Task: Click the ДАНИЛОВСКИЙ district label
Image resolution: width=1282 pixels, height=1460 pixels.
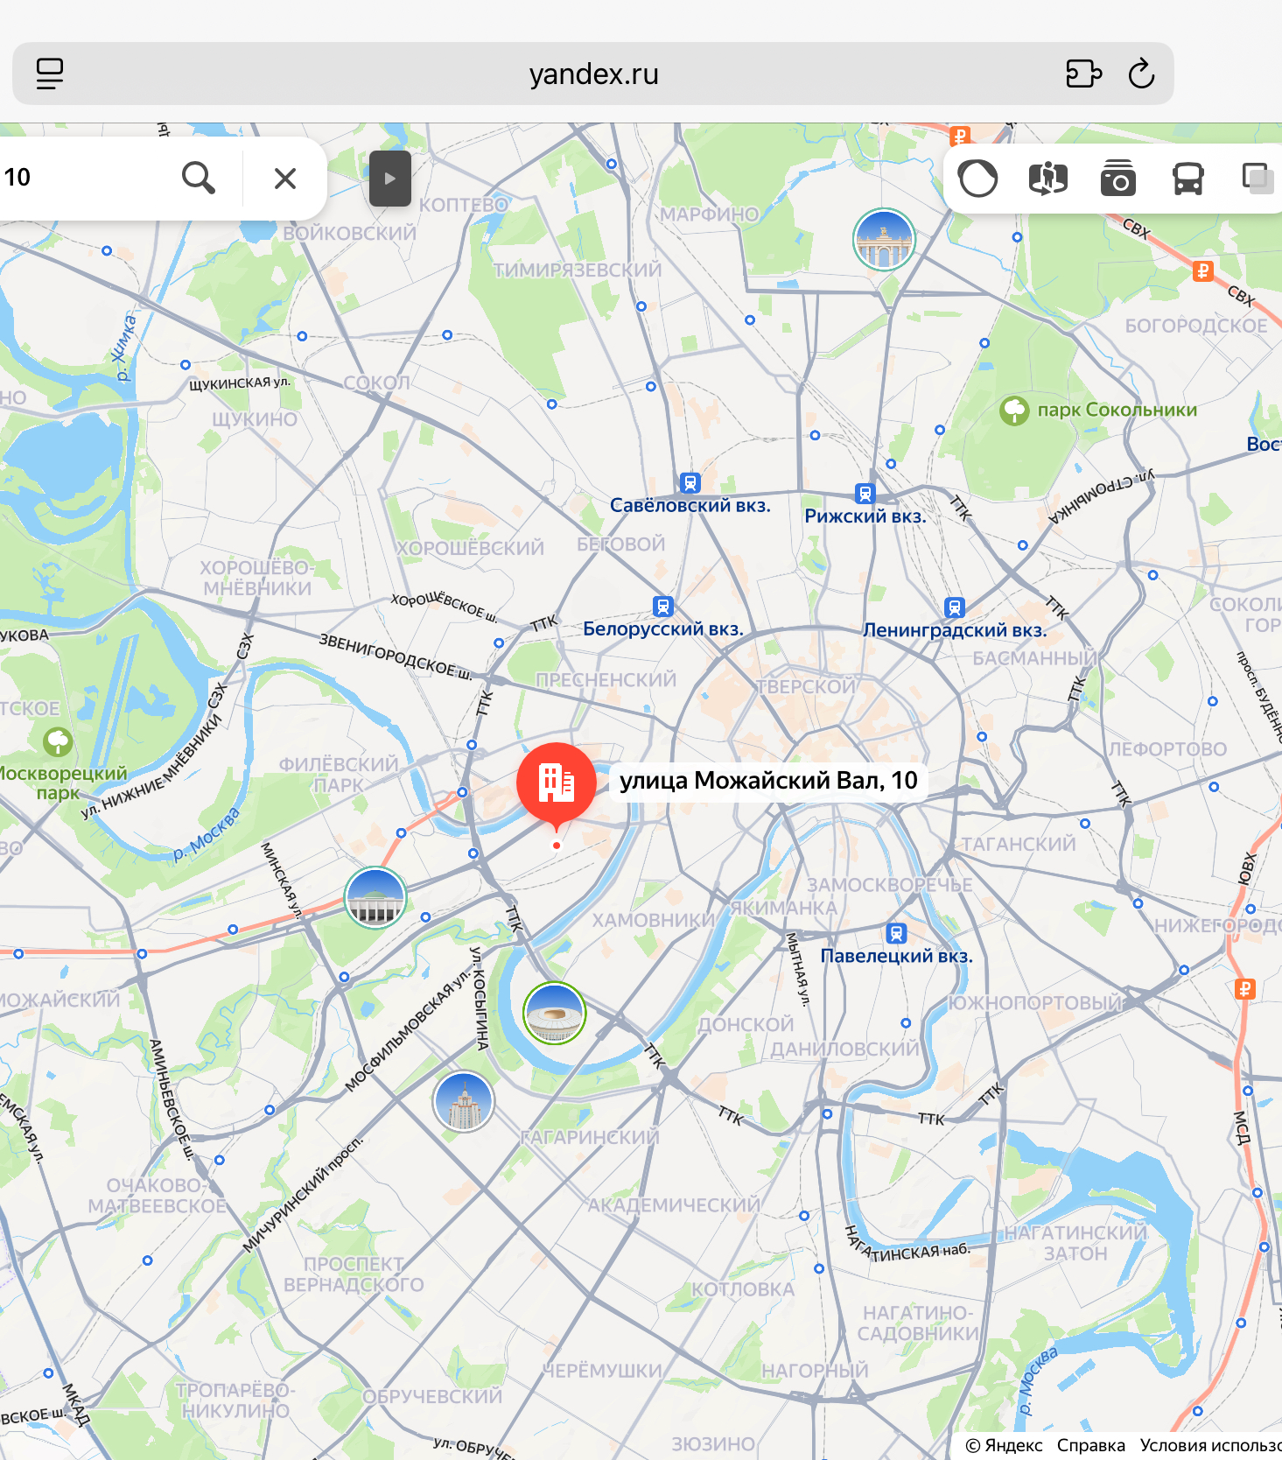Action: [x=845, y=1049]
